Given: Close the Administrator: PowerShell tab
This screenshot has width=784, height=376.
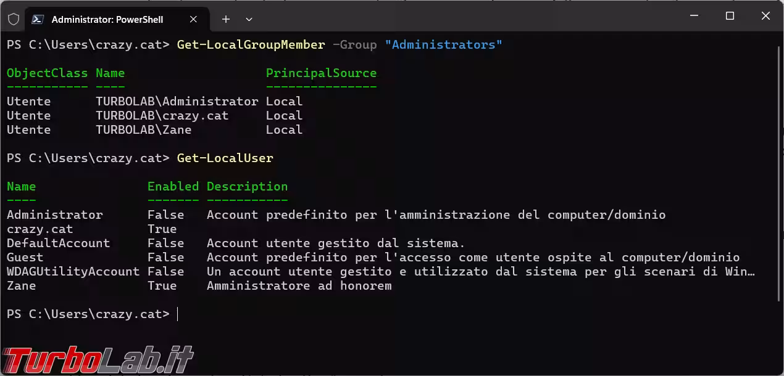Looking at the screenshot, I should (x=193, y=19).
